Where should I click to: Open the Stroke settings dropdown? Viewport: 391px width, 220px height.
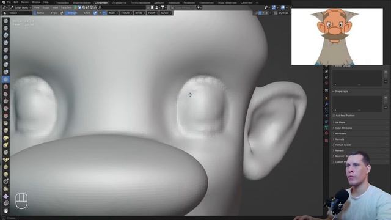coord(140,13)
